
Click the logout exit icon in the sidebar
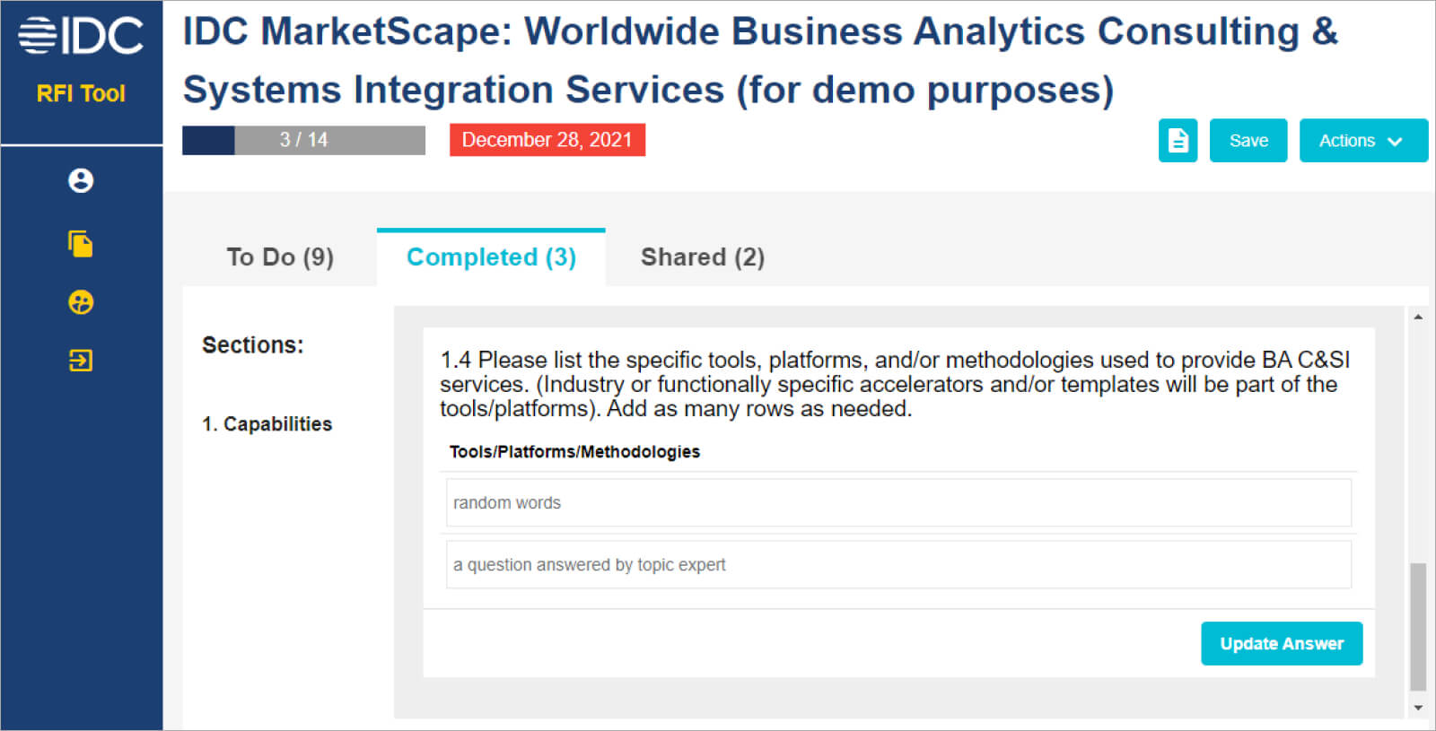pyautogui.click(x=81, y=361)
